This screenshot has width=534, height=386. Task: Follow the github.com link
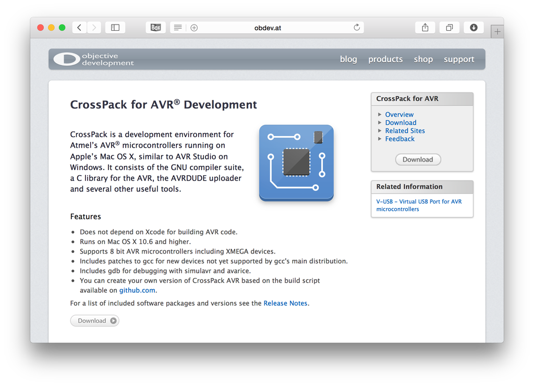pyautogui.click(x=137, y=291)
